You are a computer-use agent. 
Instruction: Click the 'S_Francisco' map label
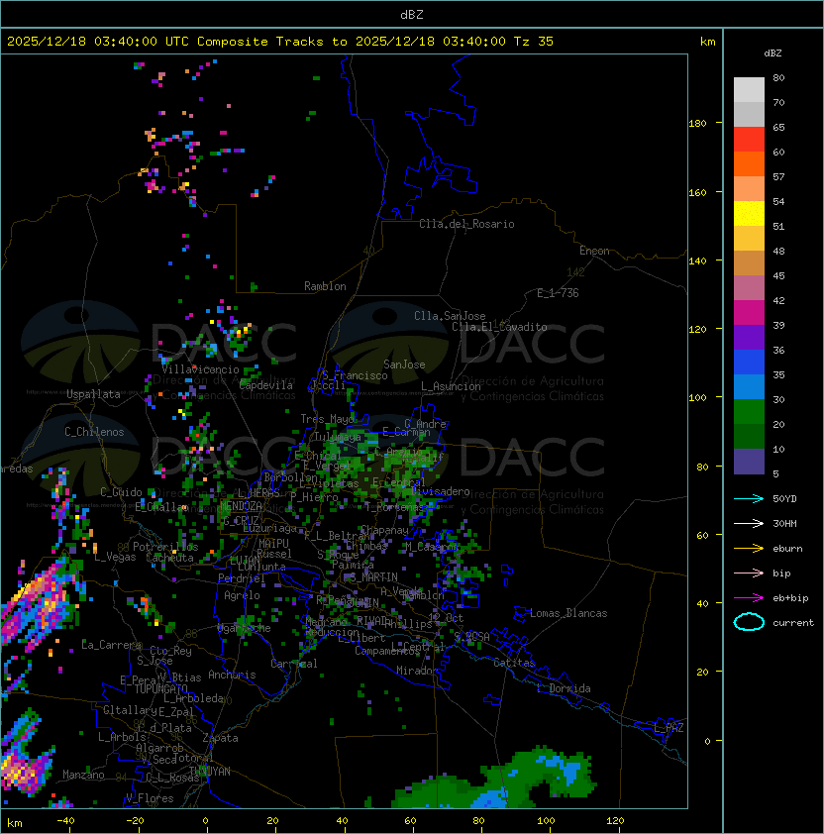click(355, 375)
